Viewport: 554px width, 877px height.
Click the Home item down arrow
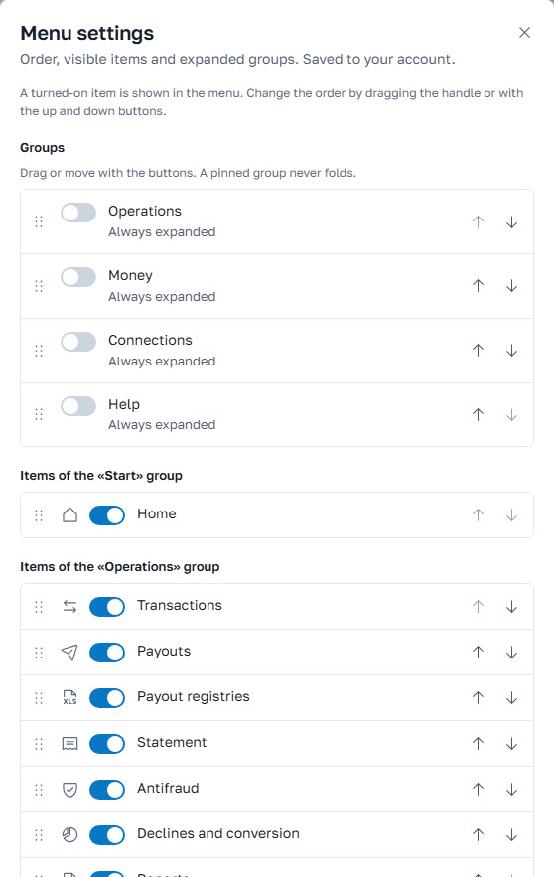click(x=511, y=515)
